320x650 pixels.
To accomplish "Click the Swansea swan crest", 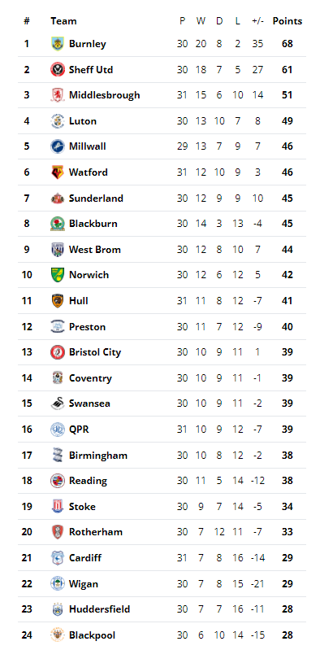I will point(58,404).
